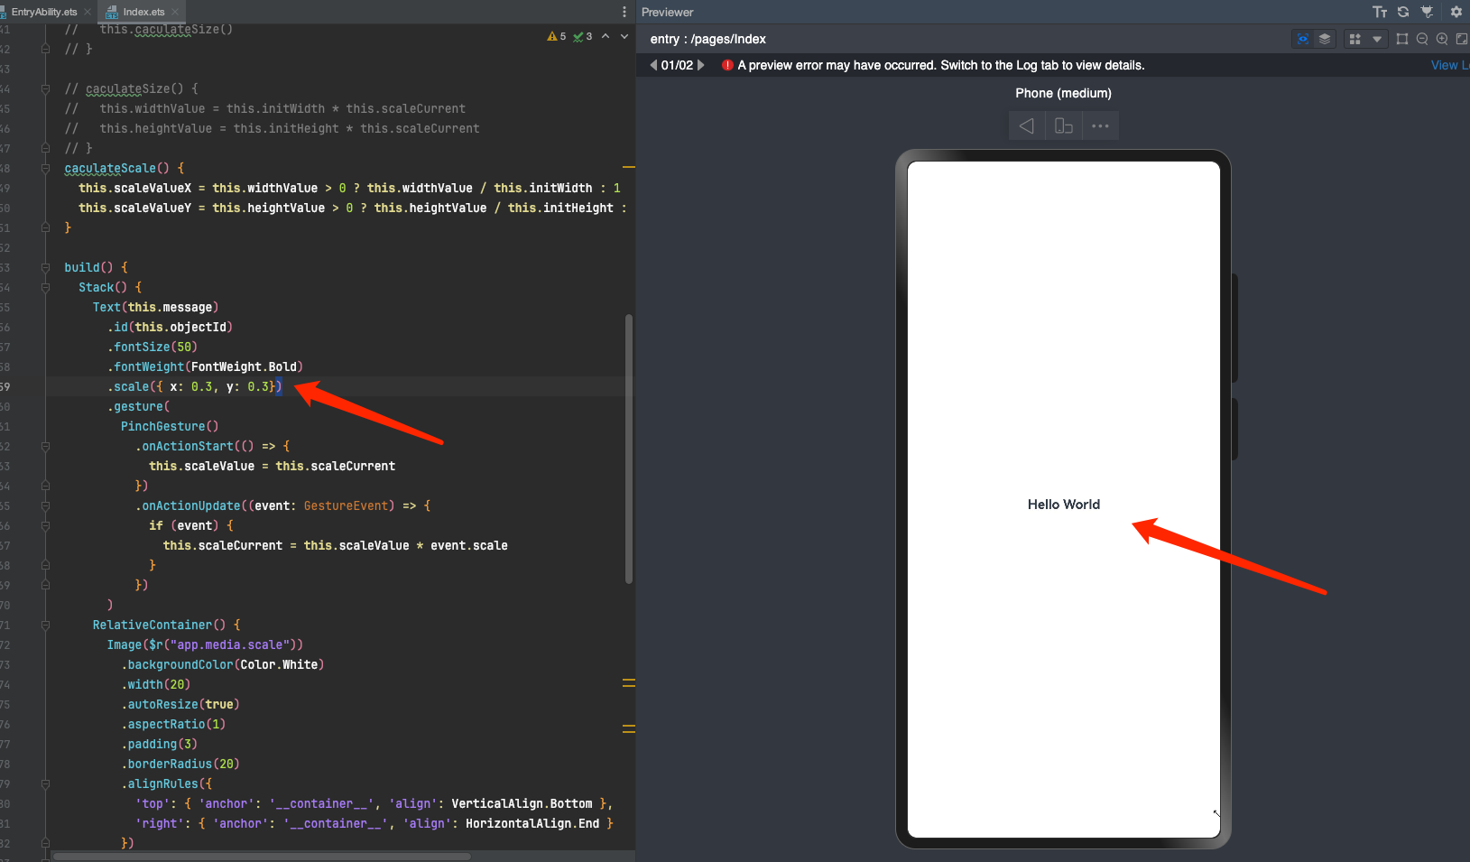Collapse the caculateScale() method fold marker

pyautogui.click(x=45, y=168)
